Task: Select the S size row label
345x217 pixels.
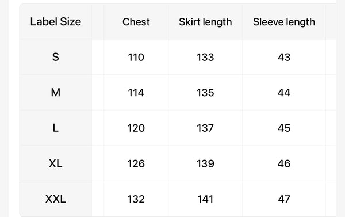Action: 56,57
